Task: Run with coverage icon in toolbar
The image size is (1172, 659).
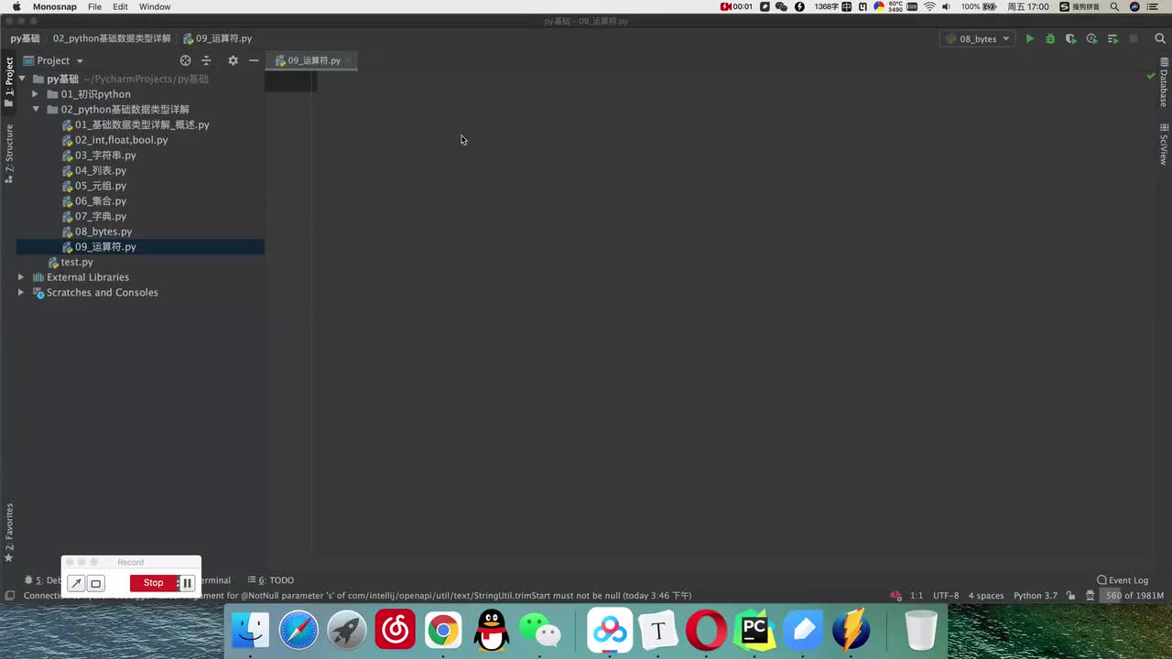Action: pyautogui.click(x=1070, y=38)
